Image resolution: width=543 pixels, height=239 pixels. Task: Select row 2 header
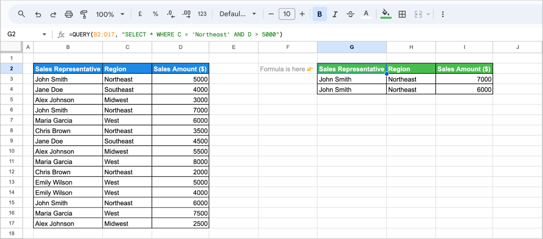(12, 68)
